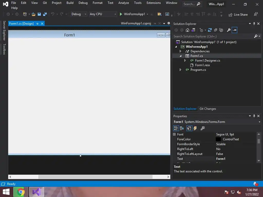Select WinFormsApp1.csproj preview tab
This screenshot has width=263, height=197.
point(136,23)
